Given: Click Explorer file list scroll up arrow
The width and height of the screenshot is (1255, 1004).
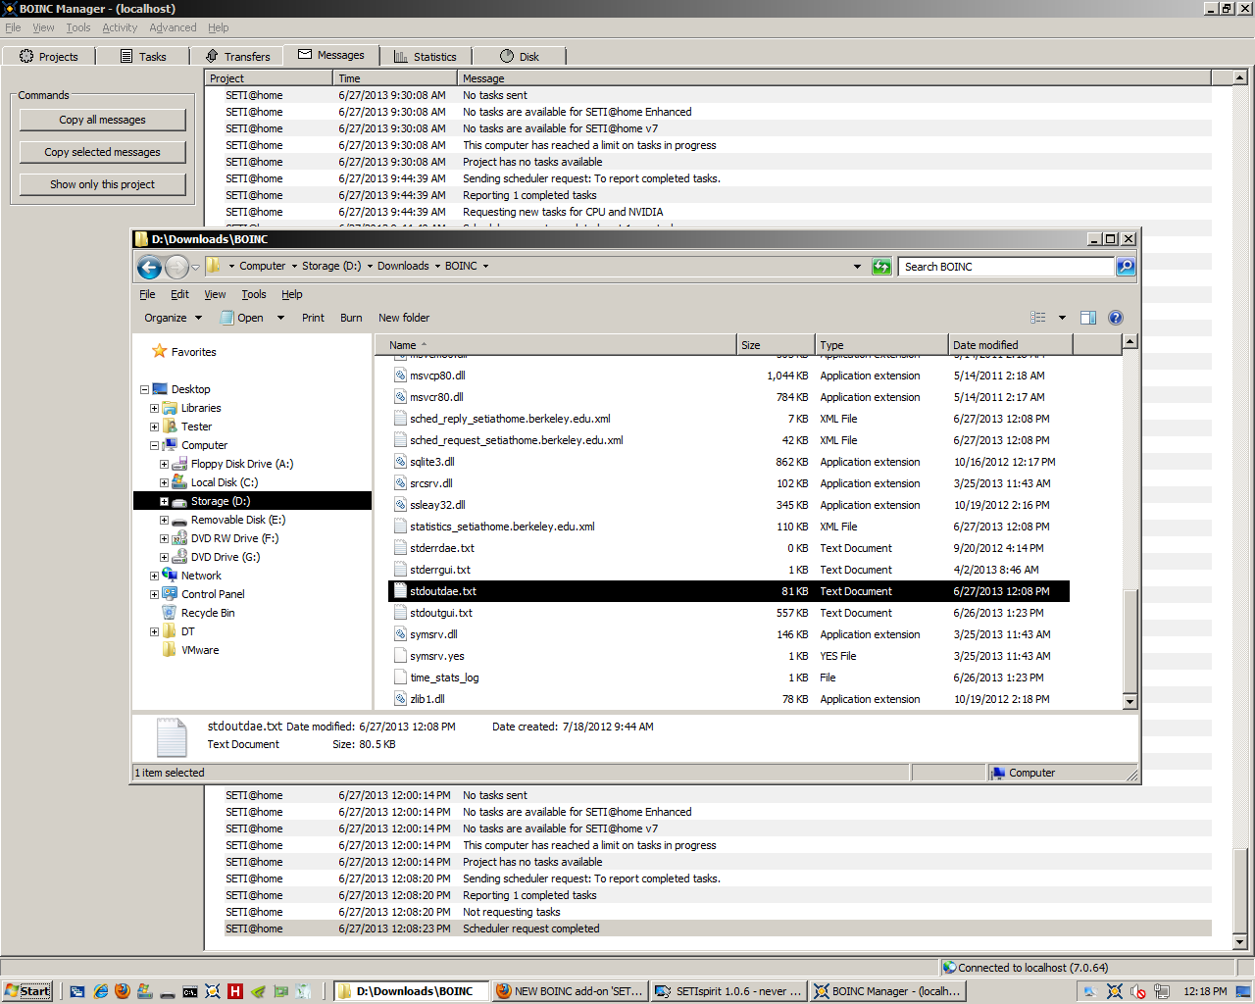Looking at the screenshot, I should [1129, 341].
